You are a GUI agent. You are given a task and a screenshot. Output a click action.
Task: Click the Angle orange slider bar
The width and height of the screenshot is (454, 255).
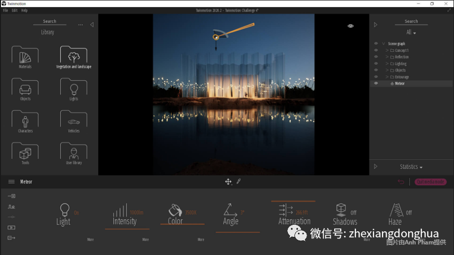pos(238,232)
